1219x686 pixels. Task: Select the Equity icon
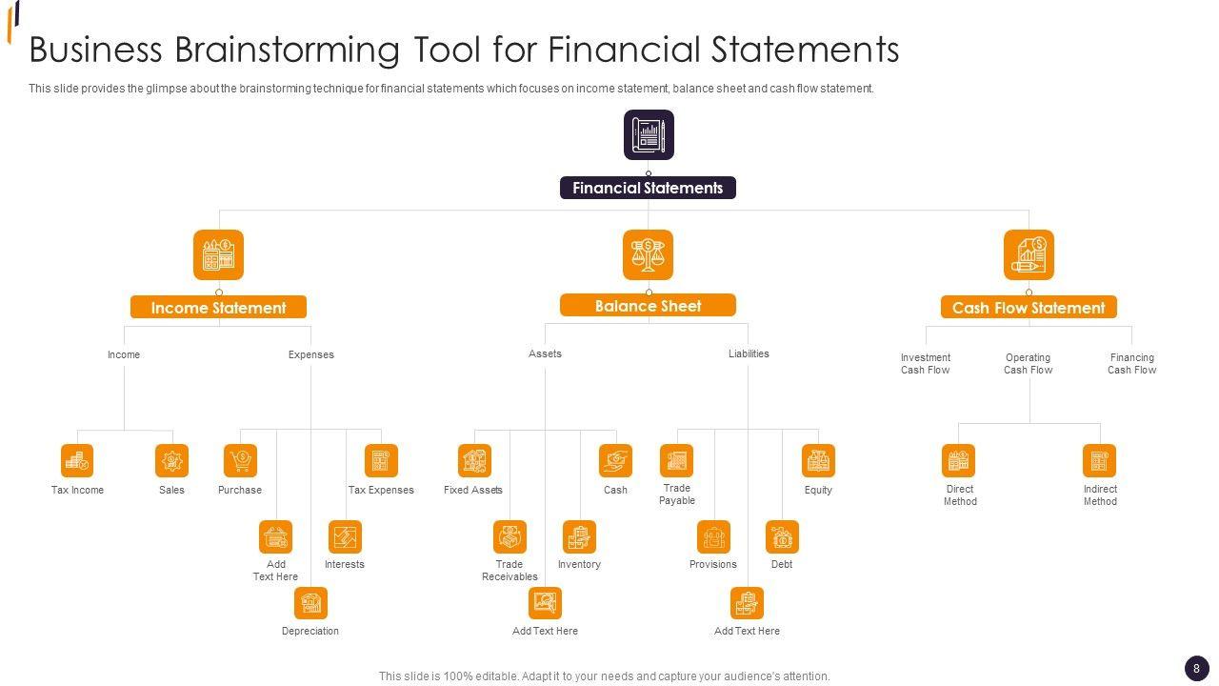[818, 461]
